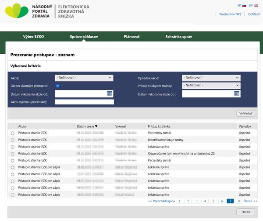Expand Prístup k údajom stránky dropdown

pyautogui.click(x=211, y=85)
